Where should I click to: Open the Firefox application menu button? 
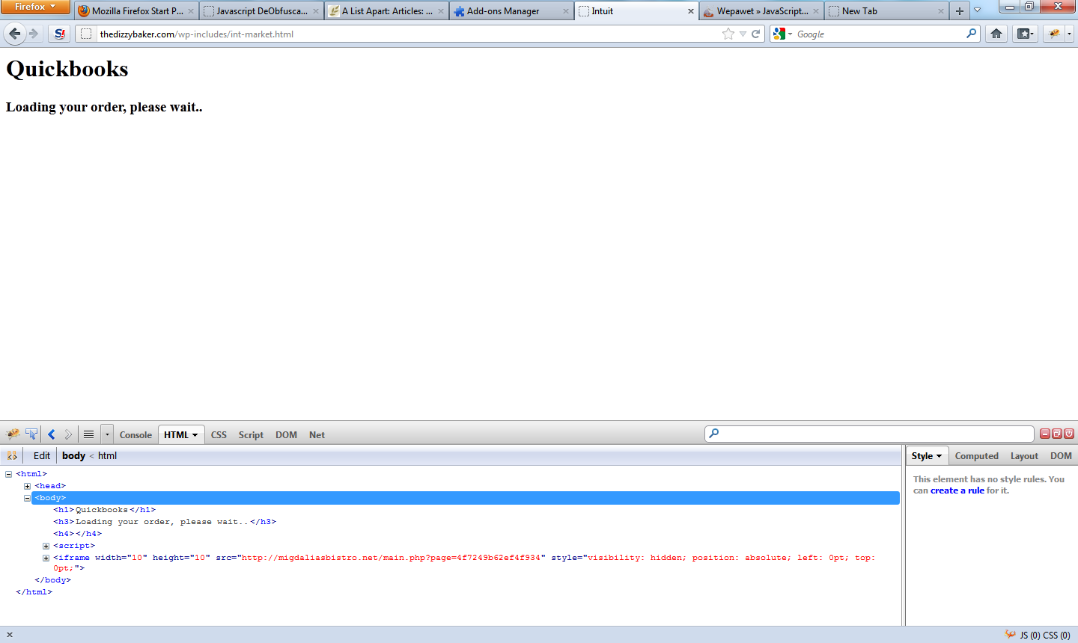35,7
